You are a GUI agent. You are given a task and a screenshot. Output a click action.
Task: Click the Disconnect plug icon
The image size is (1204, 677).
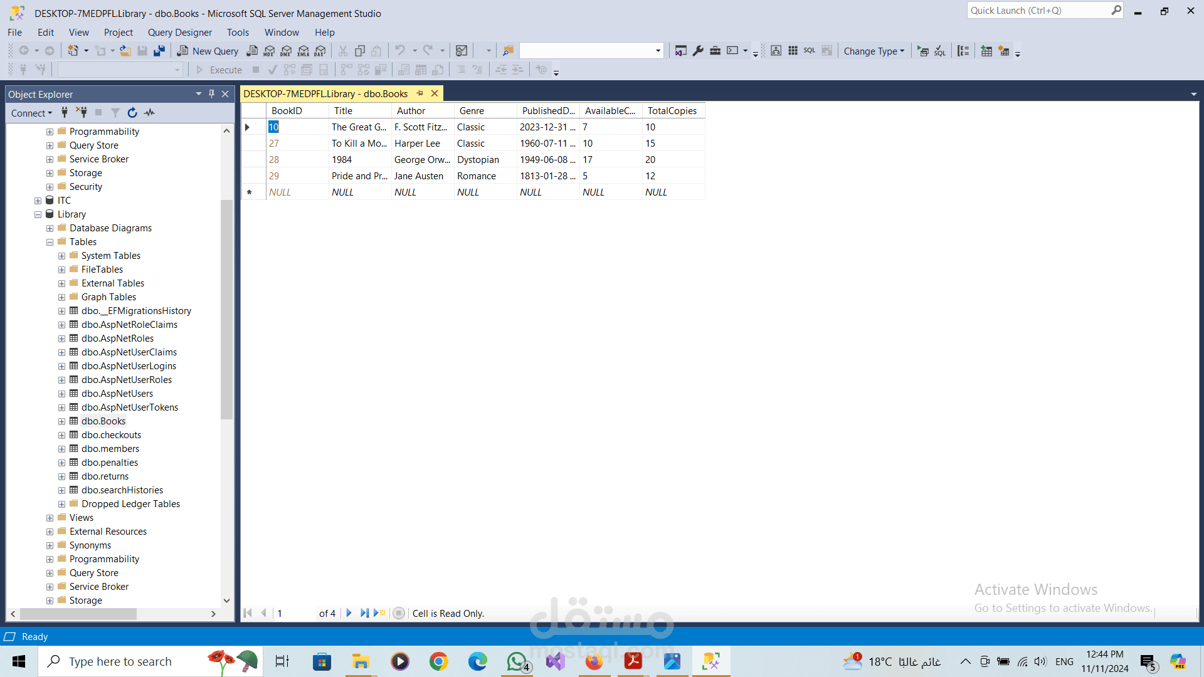pos(82,113)
